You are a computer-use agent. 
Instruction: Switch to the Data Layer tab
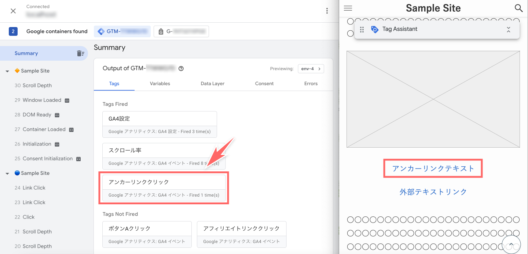[212, 84]
